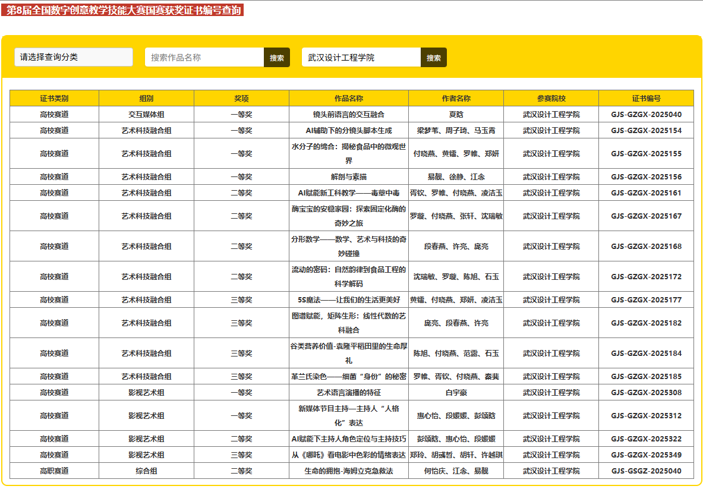Click 搜索 button next to work name field

[277, 58]
